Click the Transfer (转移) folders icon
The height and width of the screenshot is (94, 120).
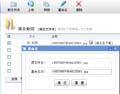coord(47,4)
